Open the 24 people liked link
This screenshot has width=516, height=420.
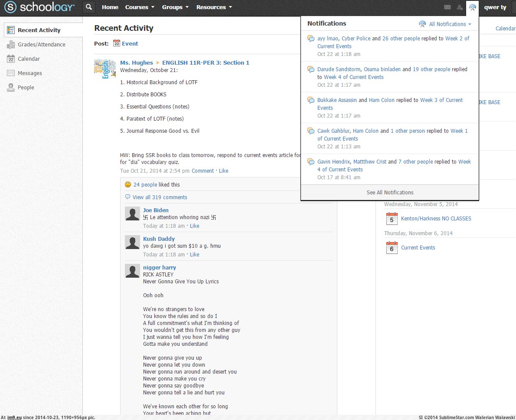145,184
